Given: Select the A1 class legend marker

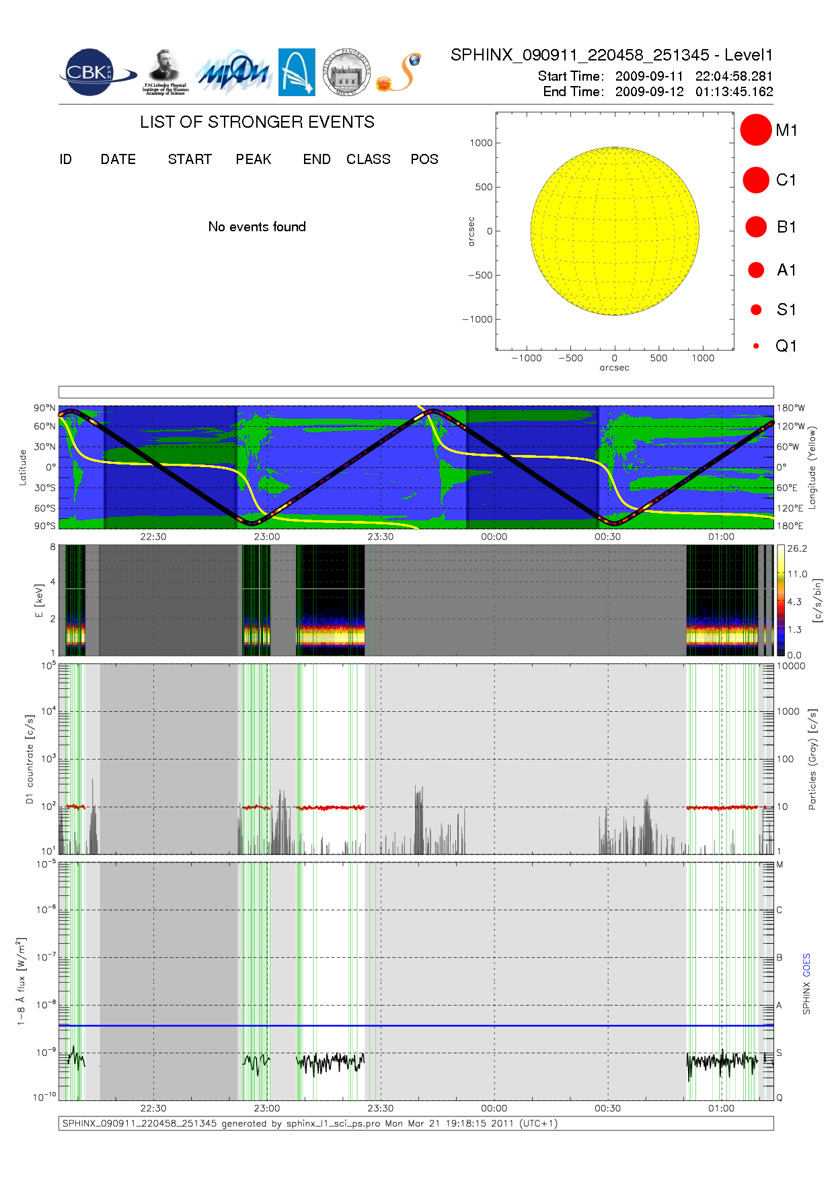Looking at the screenshot, I should pyautogui.click(x=756, y=270).
